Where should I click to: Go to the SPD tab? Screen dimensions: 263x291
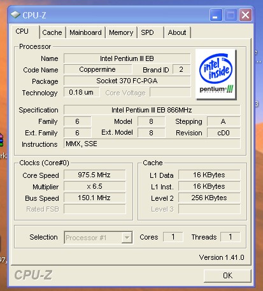click(150, 32)
